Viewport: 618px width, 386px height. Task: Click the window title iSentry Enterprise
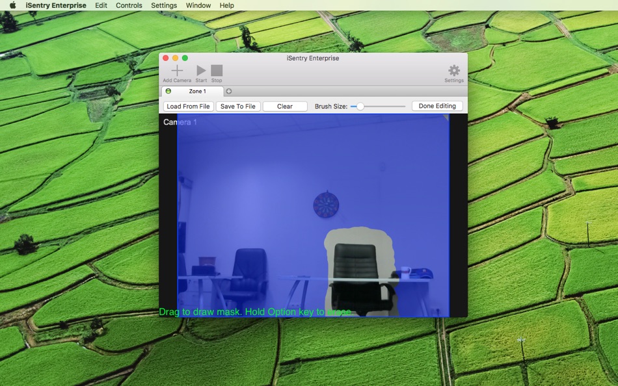click(312, 58)
